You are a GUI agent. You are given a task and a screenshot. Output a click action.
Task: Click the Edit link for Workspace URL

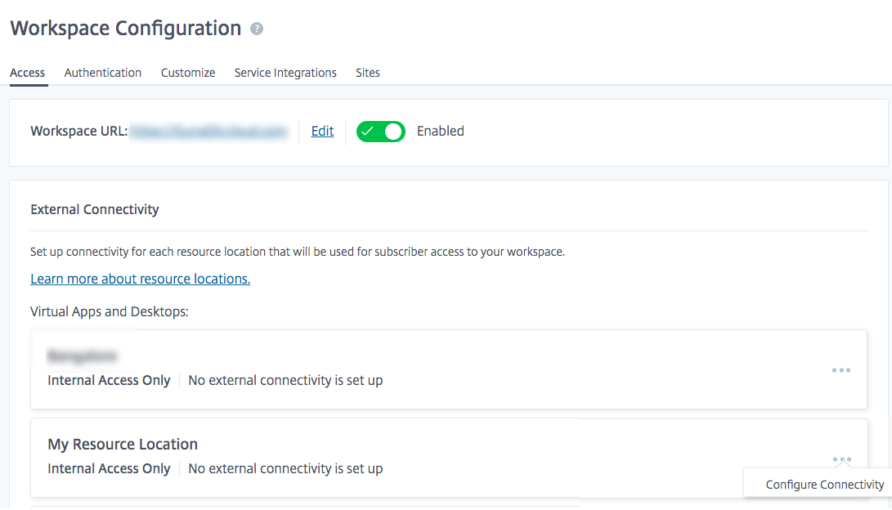(322, 131)
